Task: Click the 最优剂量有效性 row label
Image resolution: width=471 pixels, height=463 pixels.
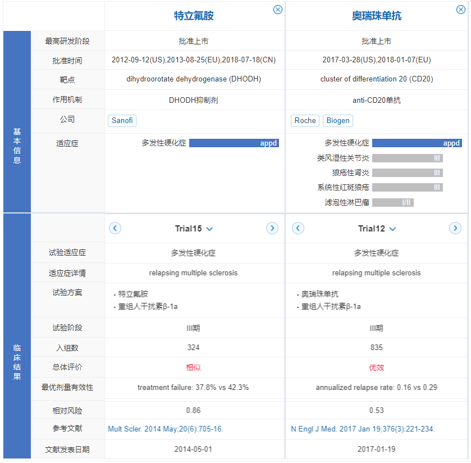Action: coord(67,387)
